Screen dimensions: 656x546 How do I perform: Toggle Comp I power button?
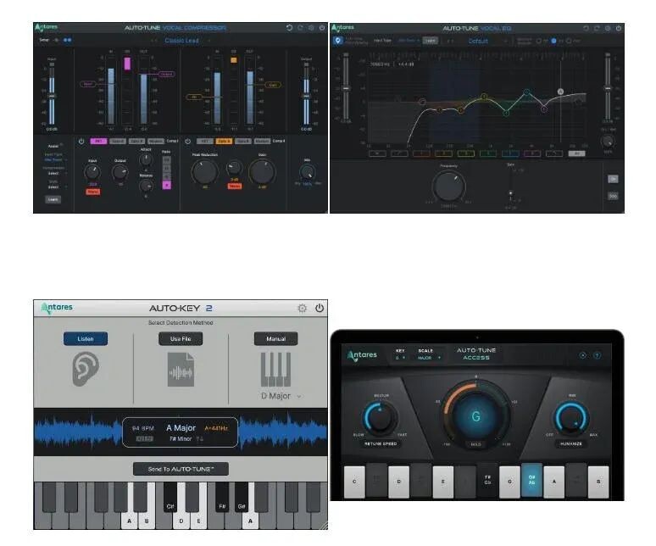click(x=81, y=142)
